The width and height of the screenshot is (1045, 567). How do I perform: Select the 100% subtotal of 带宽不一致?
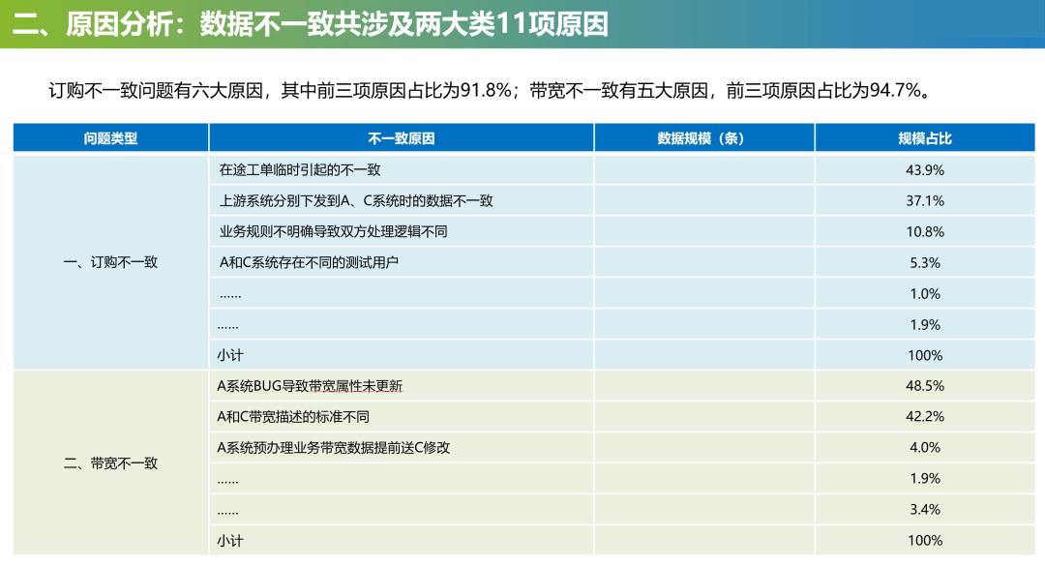pos(924,540)
